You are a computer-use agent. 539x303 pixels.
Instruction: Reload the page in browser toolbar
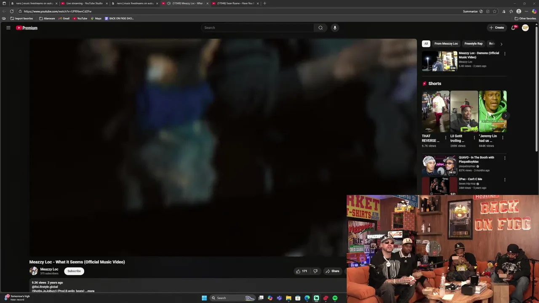(12, 11)
